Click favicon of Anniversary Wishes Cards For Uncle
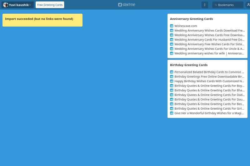 point(172,49)
